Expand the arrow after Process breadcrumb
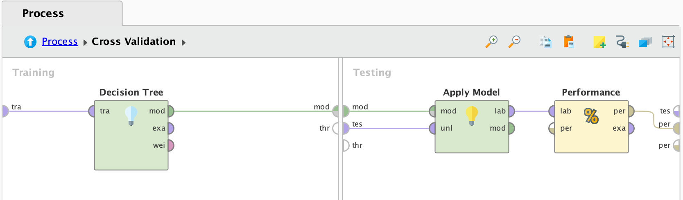The image size is (683, 200). pos(85,42)
